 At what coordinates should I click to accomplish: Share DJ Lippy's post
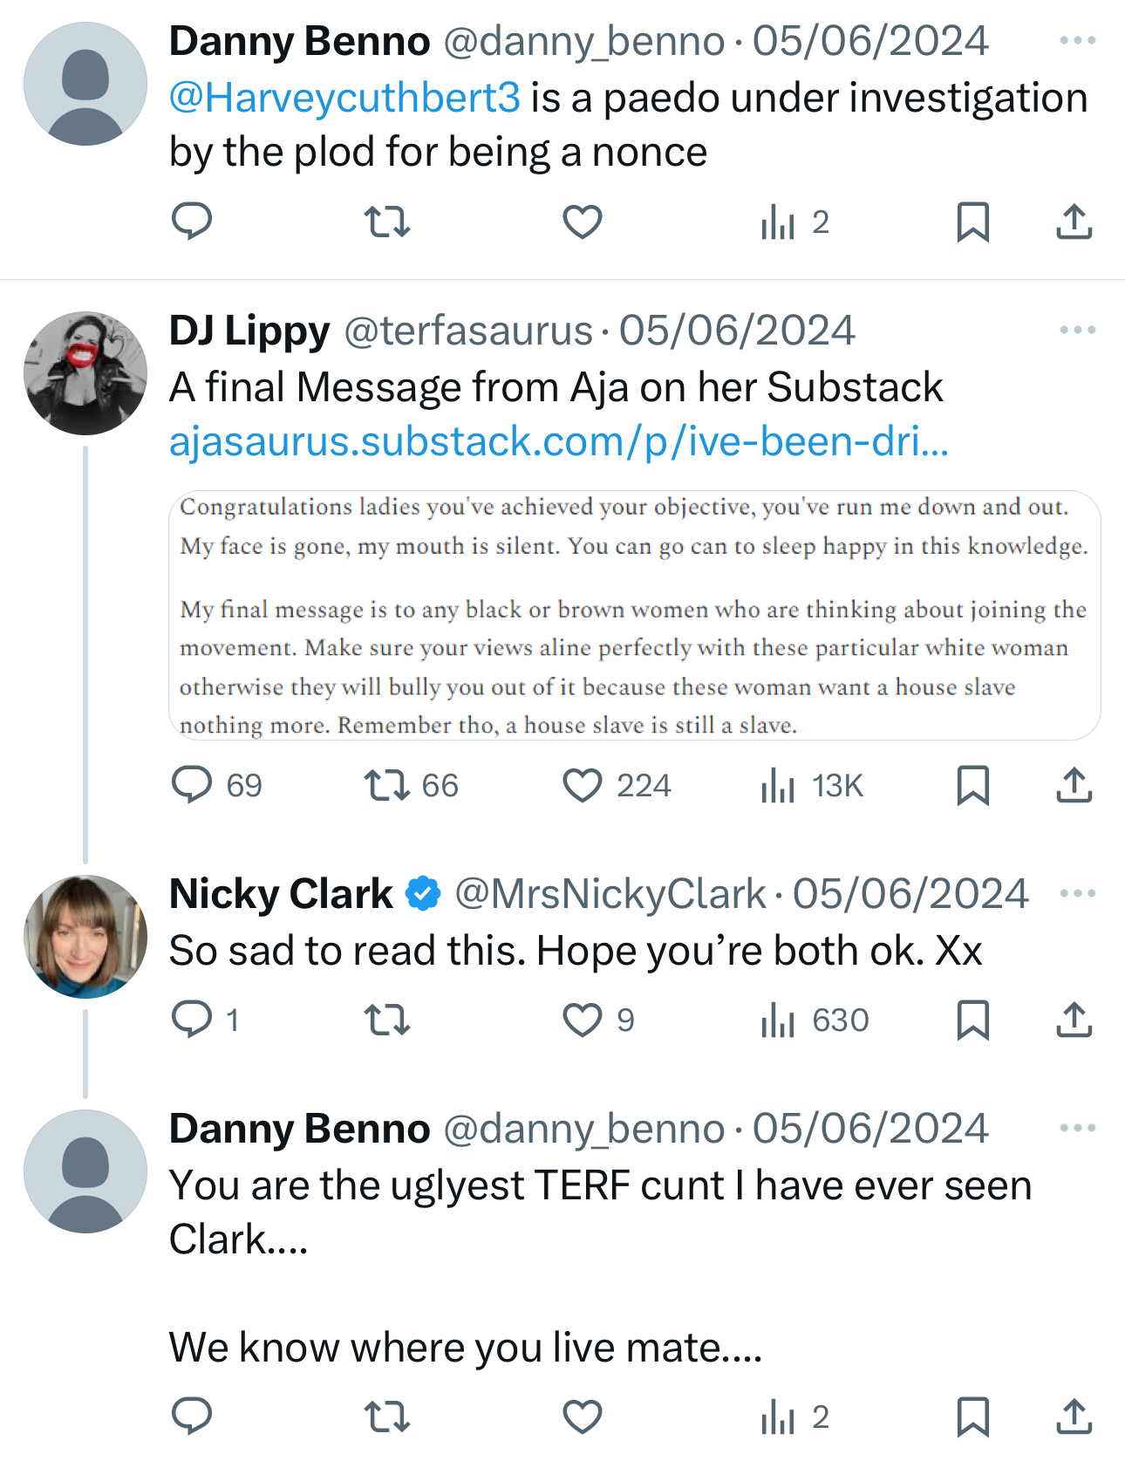click(x=1074, y=785)
